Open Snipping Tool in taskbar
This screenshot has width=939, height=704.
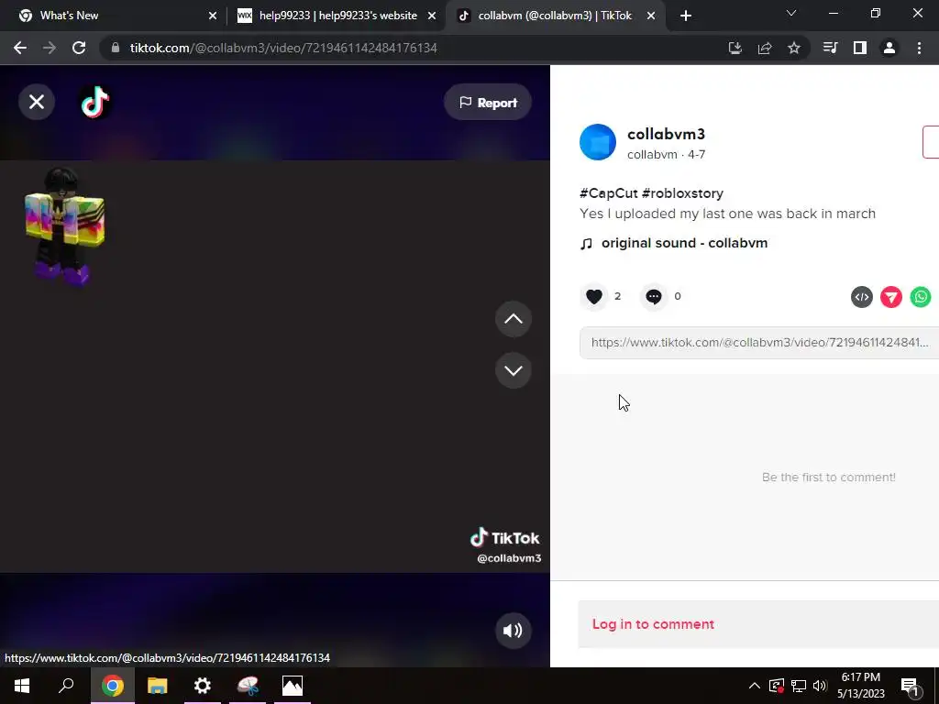[248, 686]
